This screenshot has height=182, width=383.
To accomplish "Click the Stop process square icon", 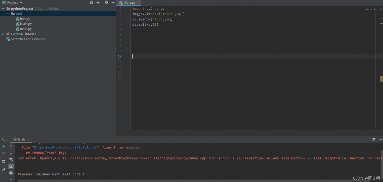I will pos(4,153).
